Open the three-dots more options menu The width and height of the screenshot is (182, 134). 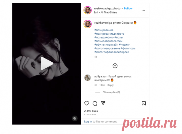click(x=143, y=10)
